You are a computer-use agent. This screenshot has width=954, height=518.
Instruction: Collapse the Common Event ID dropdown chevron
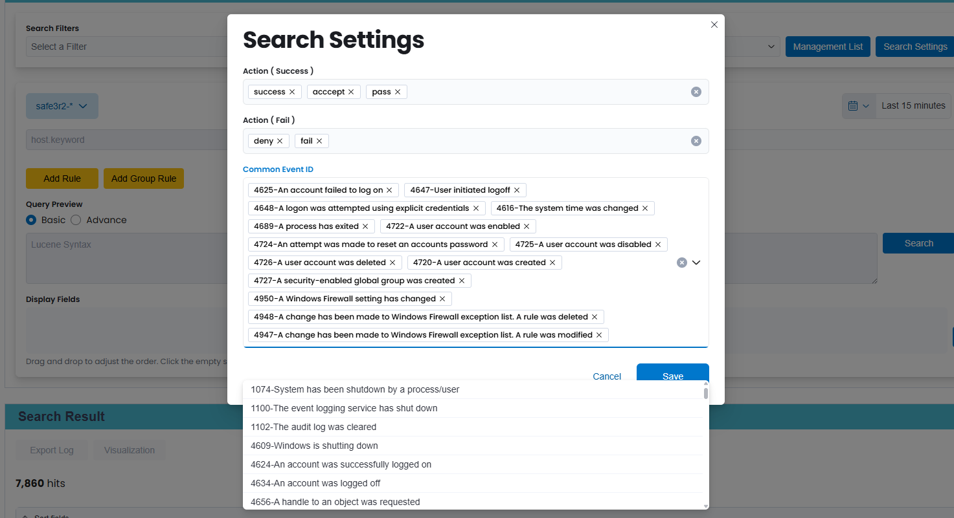pyautogui.click(x=697, y=263)
